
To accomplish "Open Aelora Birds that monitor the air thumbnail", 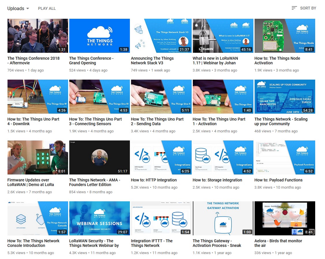I will click(x=285, y=218).
